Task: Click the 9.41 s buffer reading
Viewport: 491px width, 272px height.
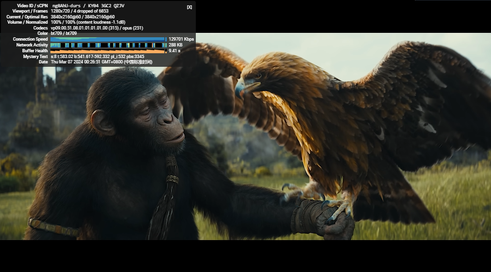Action: 174,51
